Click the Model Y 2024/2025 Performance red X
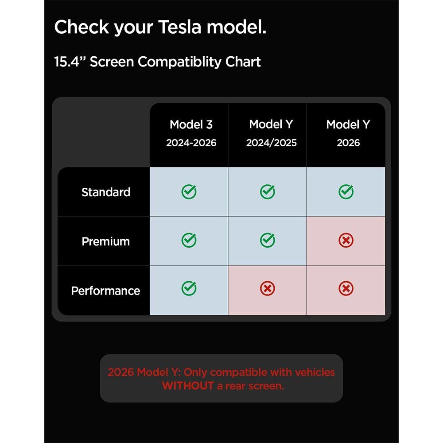The image size is (443, 443). tap(267, 289)
